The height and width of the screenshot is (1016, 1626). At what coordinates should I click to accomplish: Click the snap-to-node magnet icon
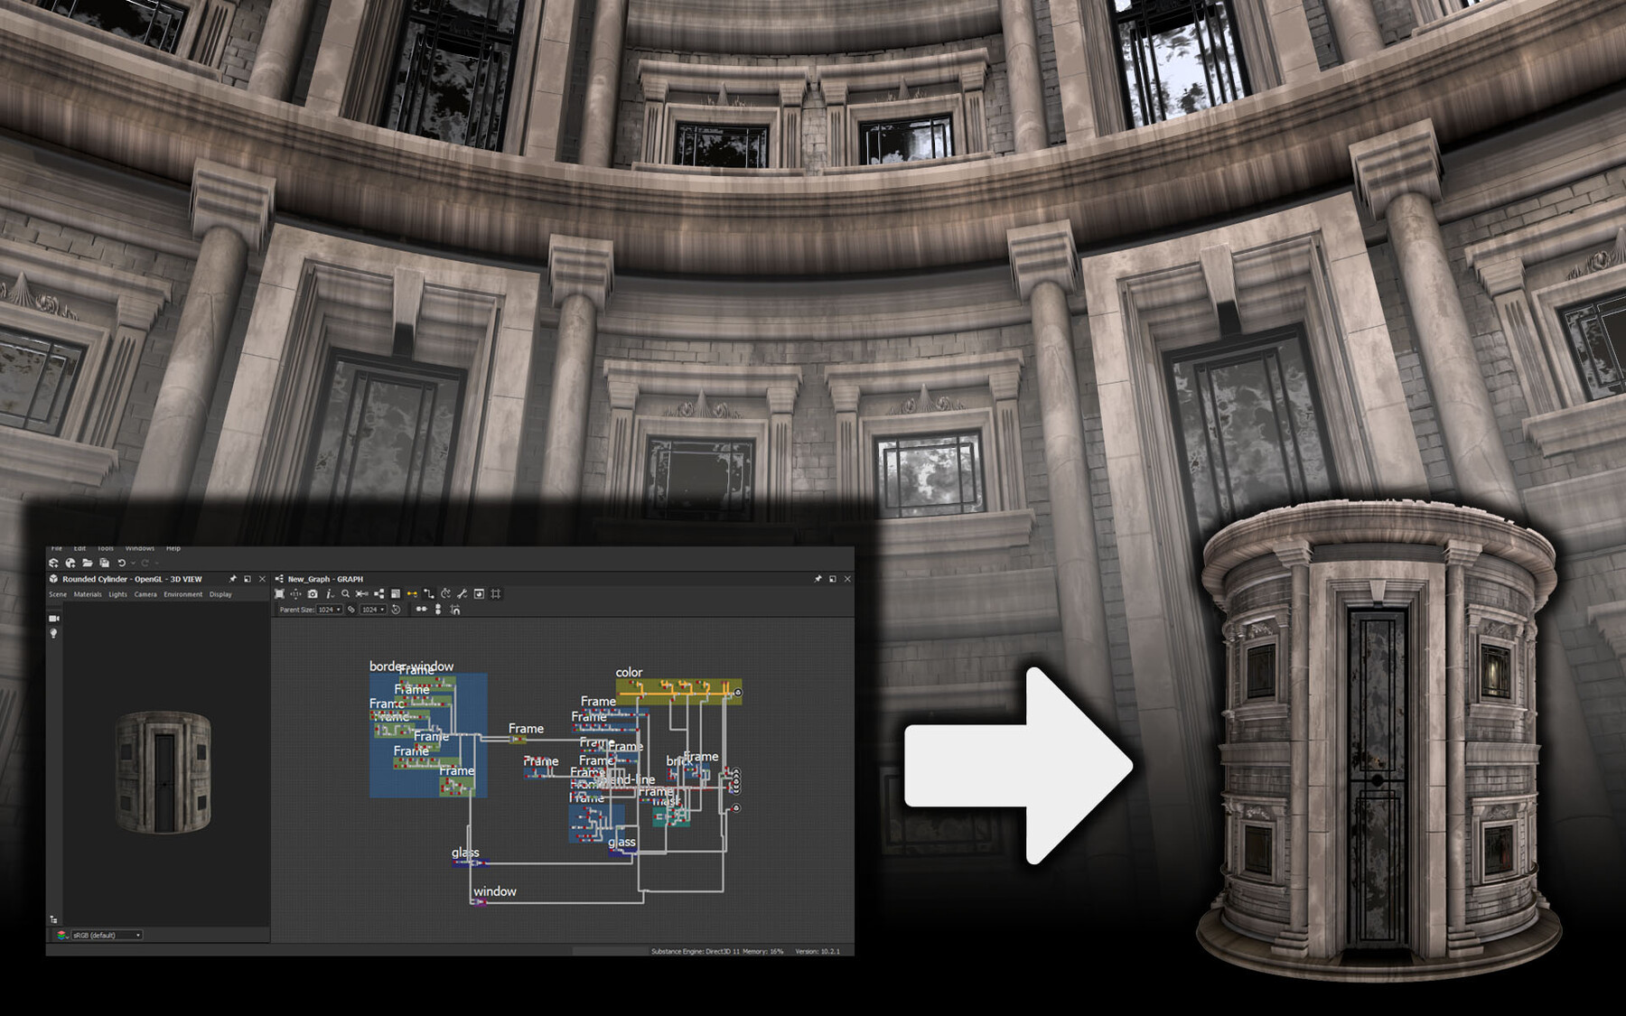tap(455, 610)
